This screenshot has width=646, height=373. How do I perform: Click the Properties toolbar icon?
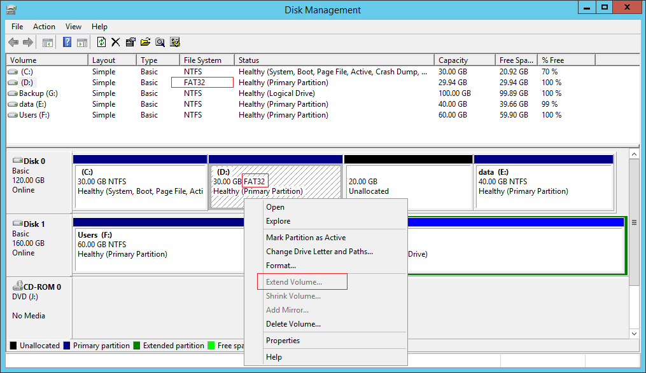pos(130,43)
